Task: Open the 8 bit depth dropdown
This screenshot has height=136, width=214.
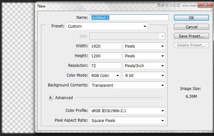Action: click(144, 75)
